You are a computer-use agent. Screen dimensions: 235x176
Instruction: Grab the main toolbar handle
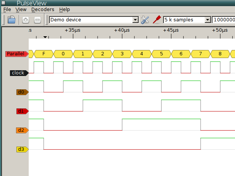point(3,20)
